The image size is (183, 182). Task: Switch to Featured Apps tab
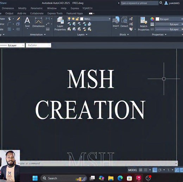[75, 13]
